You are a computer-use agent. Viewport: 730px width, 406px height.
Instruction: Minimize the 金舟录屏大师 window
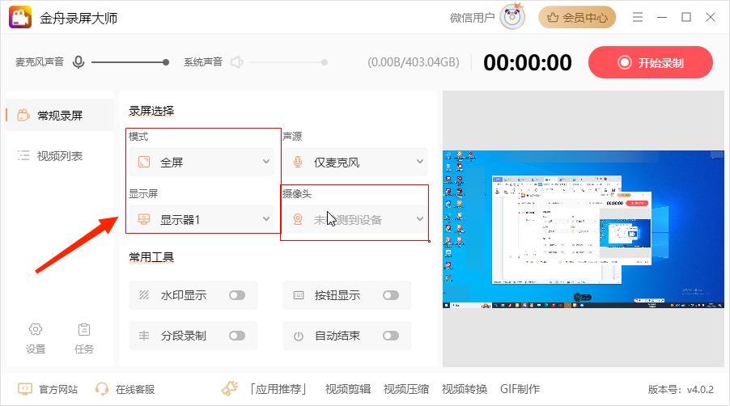[x=662, y=17]
